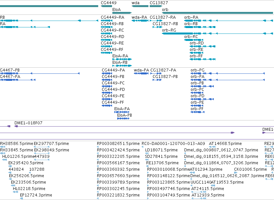
Task: Pick transcript CG4449-RD
Action: click(107, 40)
